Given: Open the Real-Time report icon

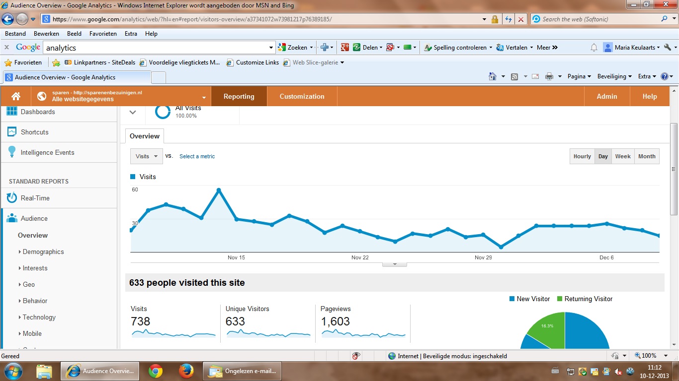Looking at the screenshot, I should (12, 198).
